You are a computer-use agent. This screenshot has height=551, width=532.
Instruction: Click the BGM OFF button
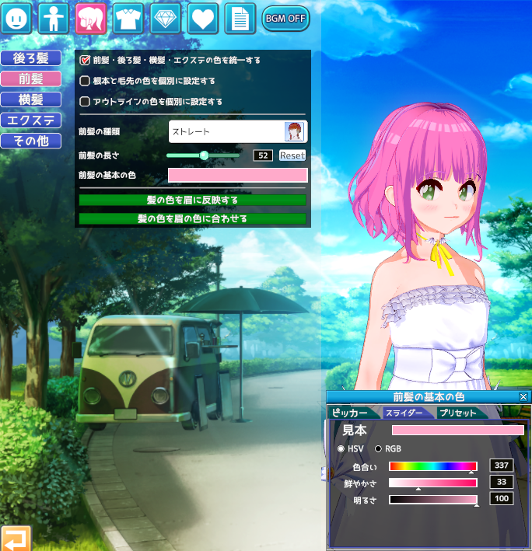pos(285,18)
